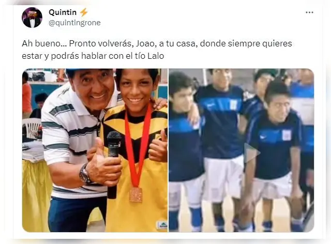This screenshot has width=331, height=244.
Task: Click the tweet text starting 'Ah bueno...'
Action: tap(157, 50)
